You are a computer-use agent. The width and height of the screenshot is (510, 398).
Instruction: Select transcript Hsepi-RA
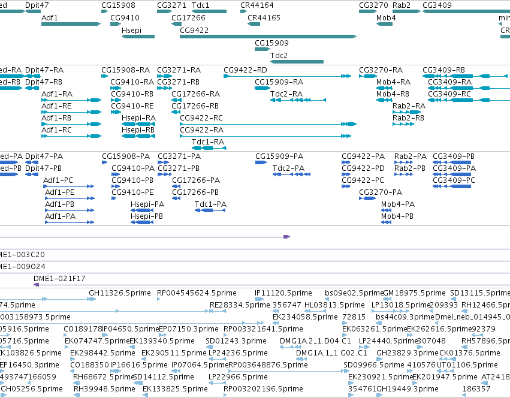138,124
